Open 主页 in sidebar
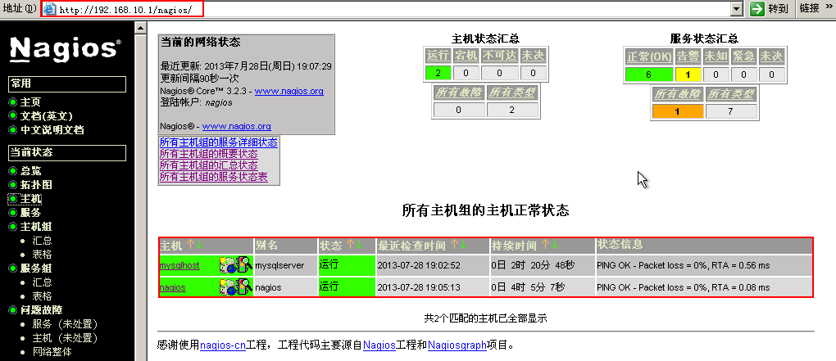The height and width of the screenshot is (361, 836). click(30, 102)
